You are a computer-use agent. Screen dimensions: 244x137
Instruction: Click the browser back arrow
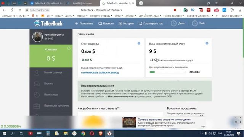[4, 10]
